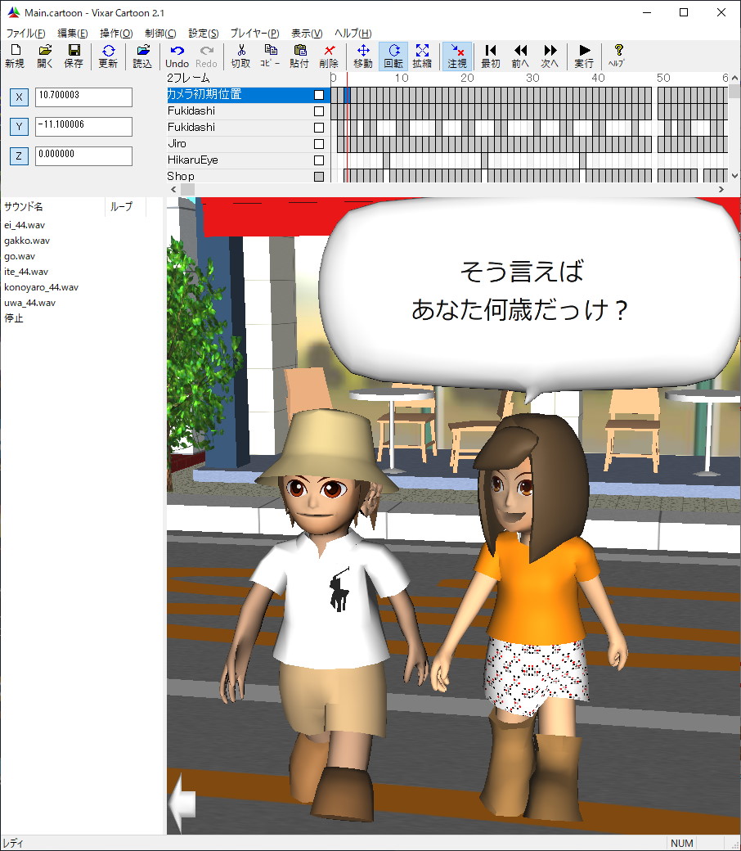Toggle the 注視 (Look-at) tool

click(456, 56)
